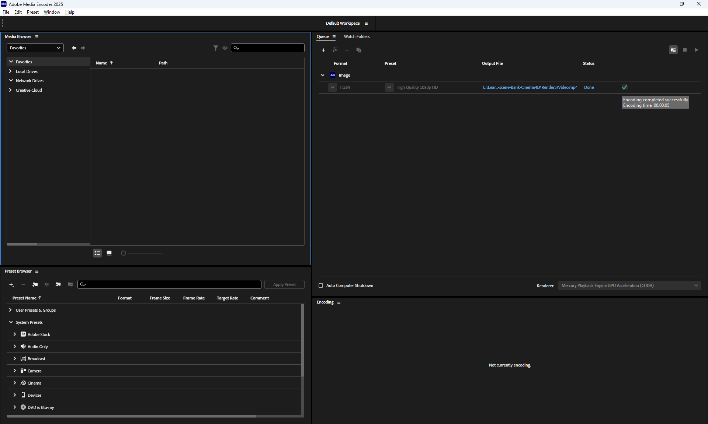Enable Auto Computer Shutdown checkbox
This screenshot has width=708, height=424.
321,285
